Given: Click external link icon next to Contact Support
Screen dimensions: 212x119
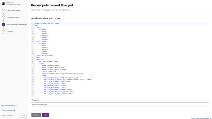Looking at the screenshot, I should 14,110.
